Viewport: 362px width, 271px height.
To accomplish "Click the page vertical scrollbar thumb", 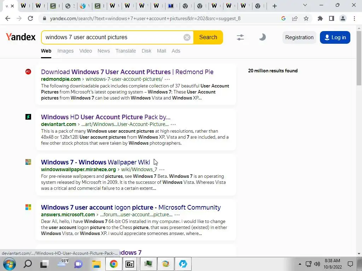I will [x=359, y=58].
